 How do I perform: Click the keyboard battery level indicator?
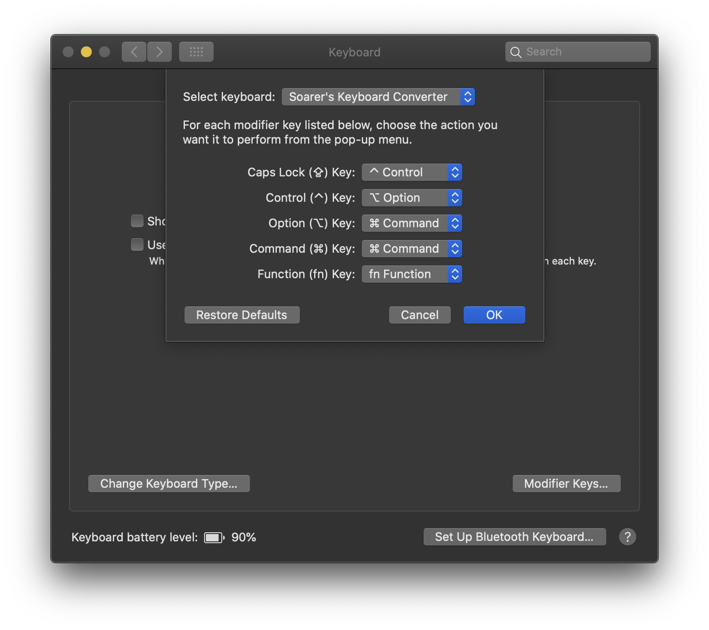[x=214, y=537]
